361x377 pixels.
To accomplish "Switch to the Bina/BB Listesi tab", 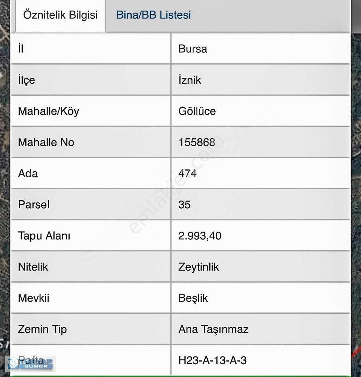I will (154, 15).
